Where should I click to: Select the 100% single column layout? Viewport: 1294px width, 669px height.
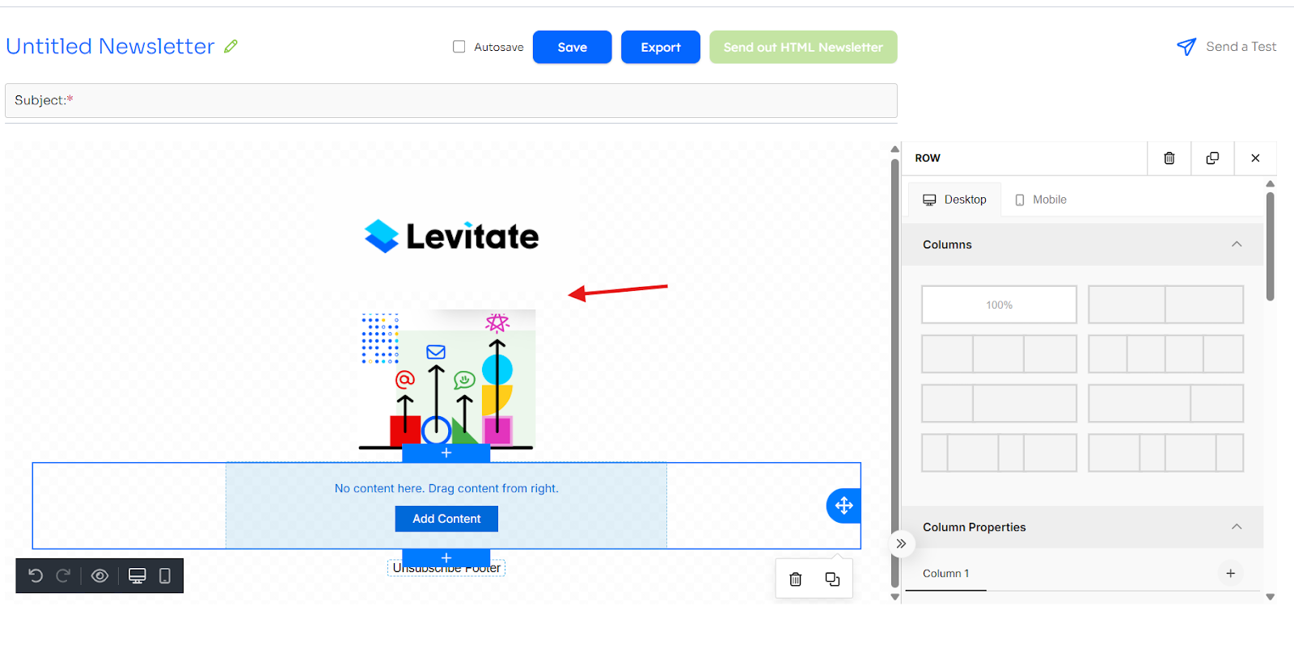pyautogui.click(x=999, y=305)
